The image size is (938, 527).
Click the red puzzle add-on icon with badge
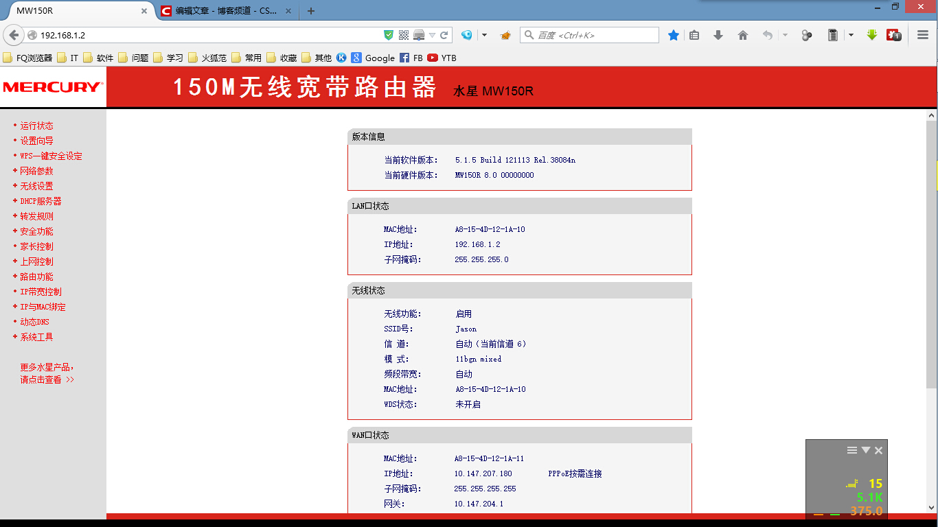tap(893, 35)
